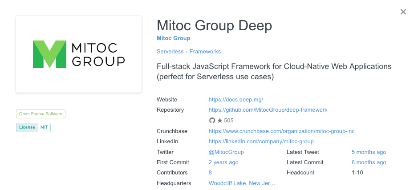Click the star icon beside 505
Viewport: 414px width, 190px height.
219,121
